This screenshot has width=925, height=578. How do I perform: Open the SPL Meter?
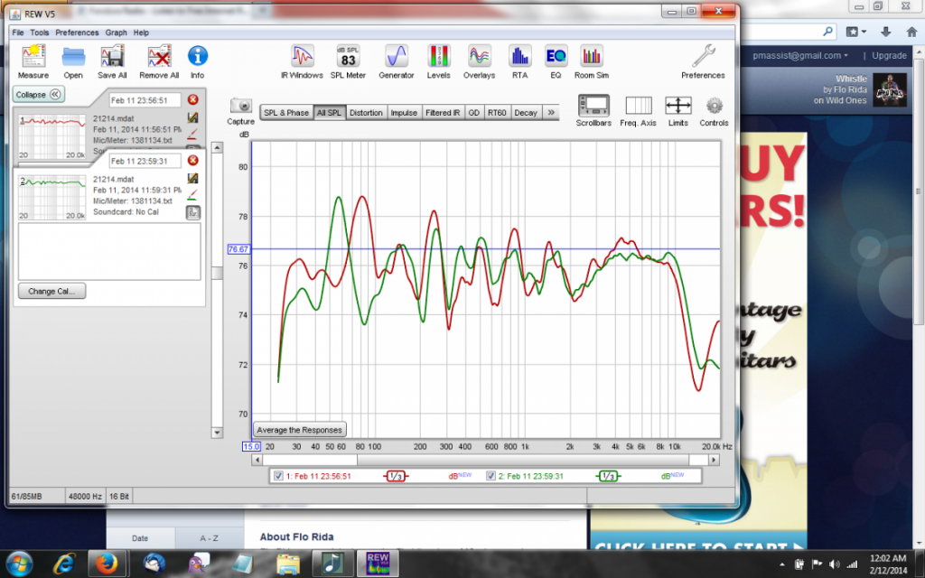tap(348, 62)
